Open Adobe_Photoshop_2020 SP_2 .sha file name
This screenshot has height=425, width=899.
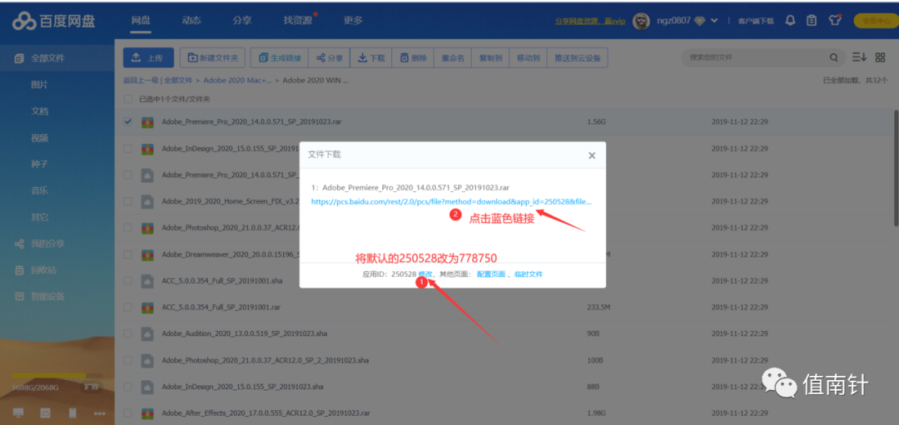(x=266, y=360)
